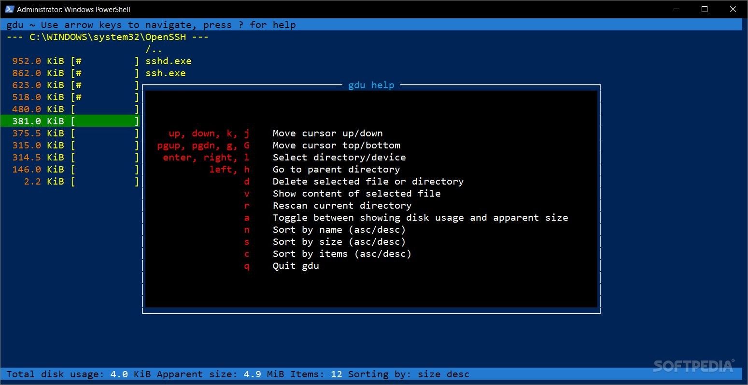Click the 'gdu help' dialog title

coord(371,85)
